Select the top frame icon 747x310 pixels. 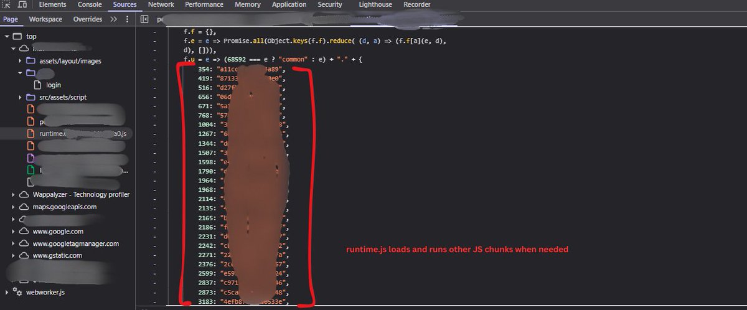point(17,37)
